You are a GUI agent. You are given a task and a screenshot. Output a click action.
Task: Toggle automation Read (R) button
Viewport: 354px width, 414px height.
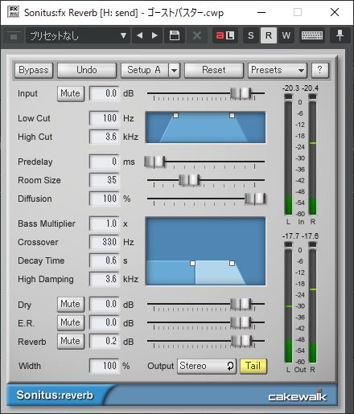[x=269, y=35]
